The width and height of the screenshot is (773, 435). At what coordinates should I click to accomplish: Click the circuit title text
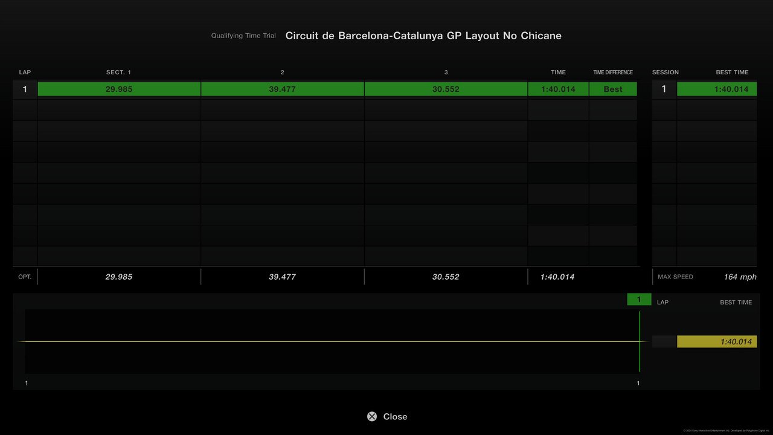[x=423, y=36]
